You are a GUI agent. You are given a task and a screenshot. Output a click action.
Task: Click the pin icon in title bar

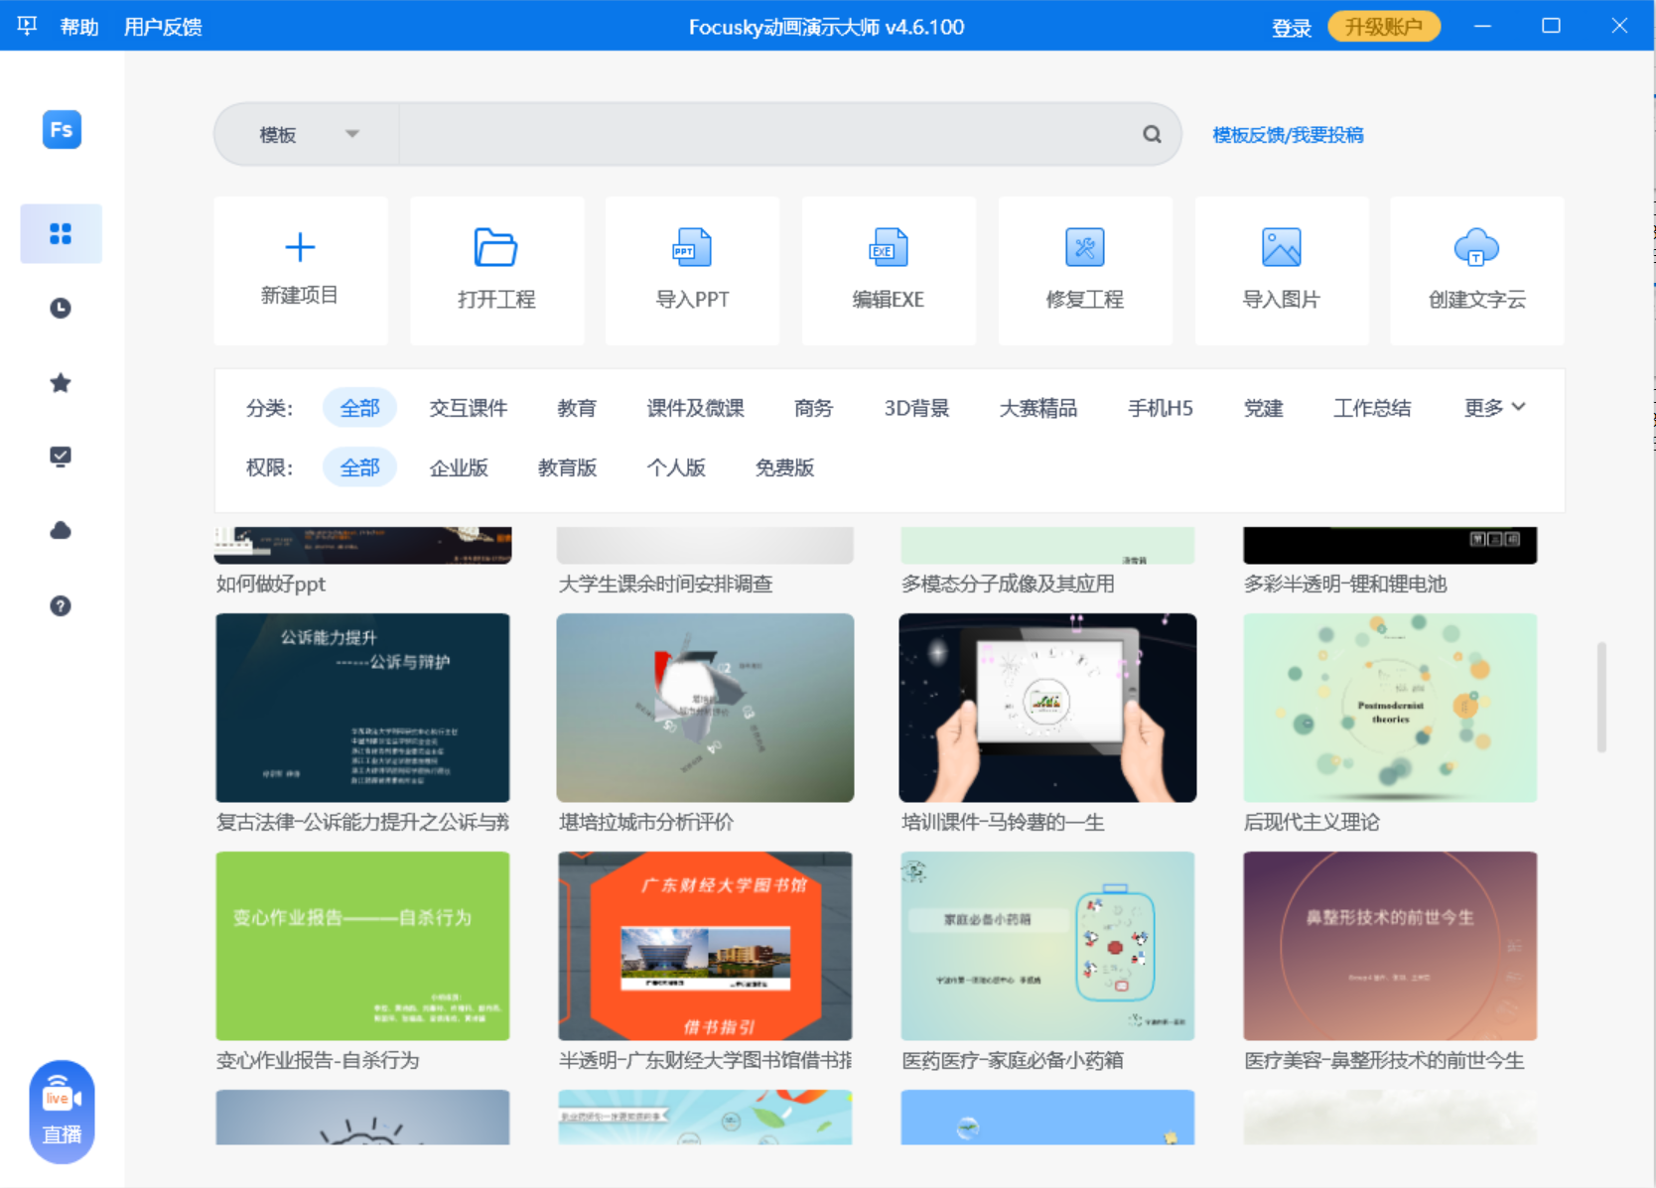click(x=27, y=26)
